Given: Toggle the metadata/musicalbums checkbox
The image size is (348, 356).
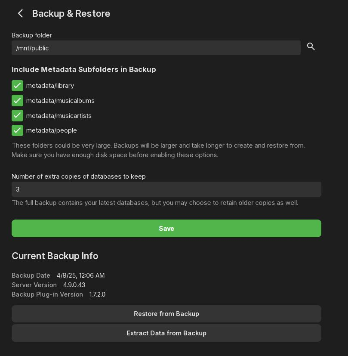Looking at the screenshot, I should tap(17, 101).
